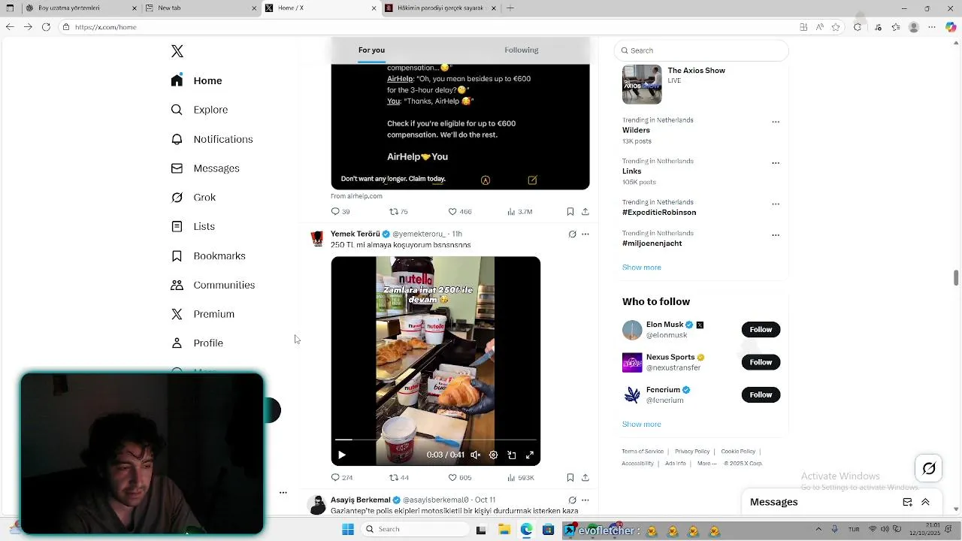Open the floating Grok button
The width and height of the screenshot is (962, 541).
click(929, 468)
